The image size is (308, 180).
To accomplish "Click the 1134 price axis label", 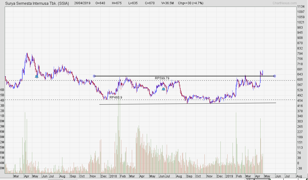I will point(301,7).
